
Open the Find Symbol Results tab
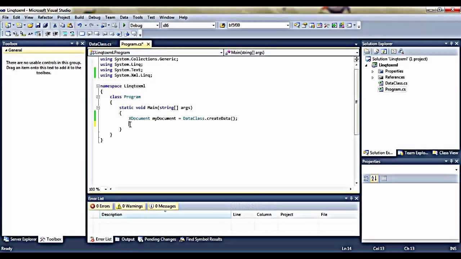(x=201, y=239)
